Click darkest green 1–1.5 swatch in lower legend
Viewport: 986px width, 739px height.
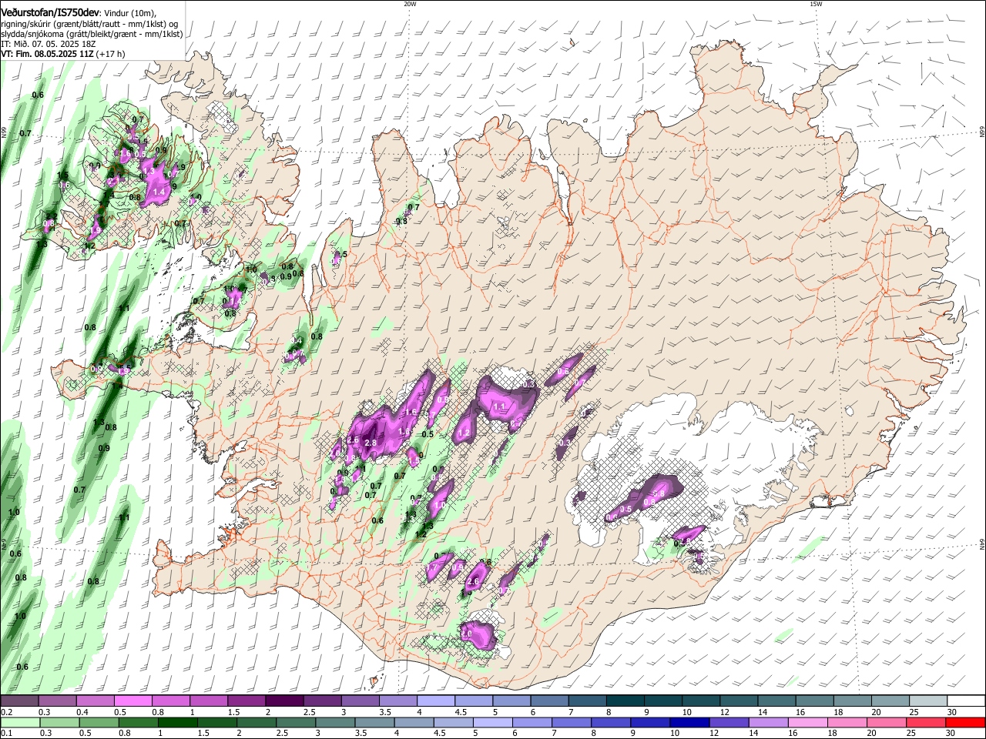pos(177,722)
